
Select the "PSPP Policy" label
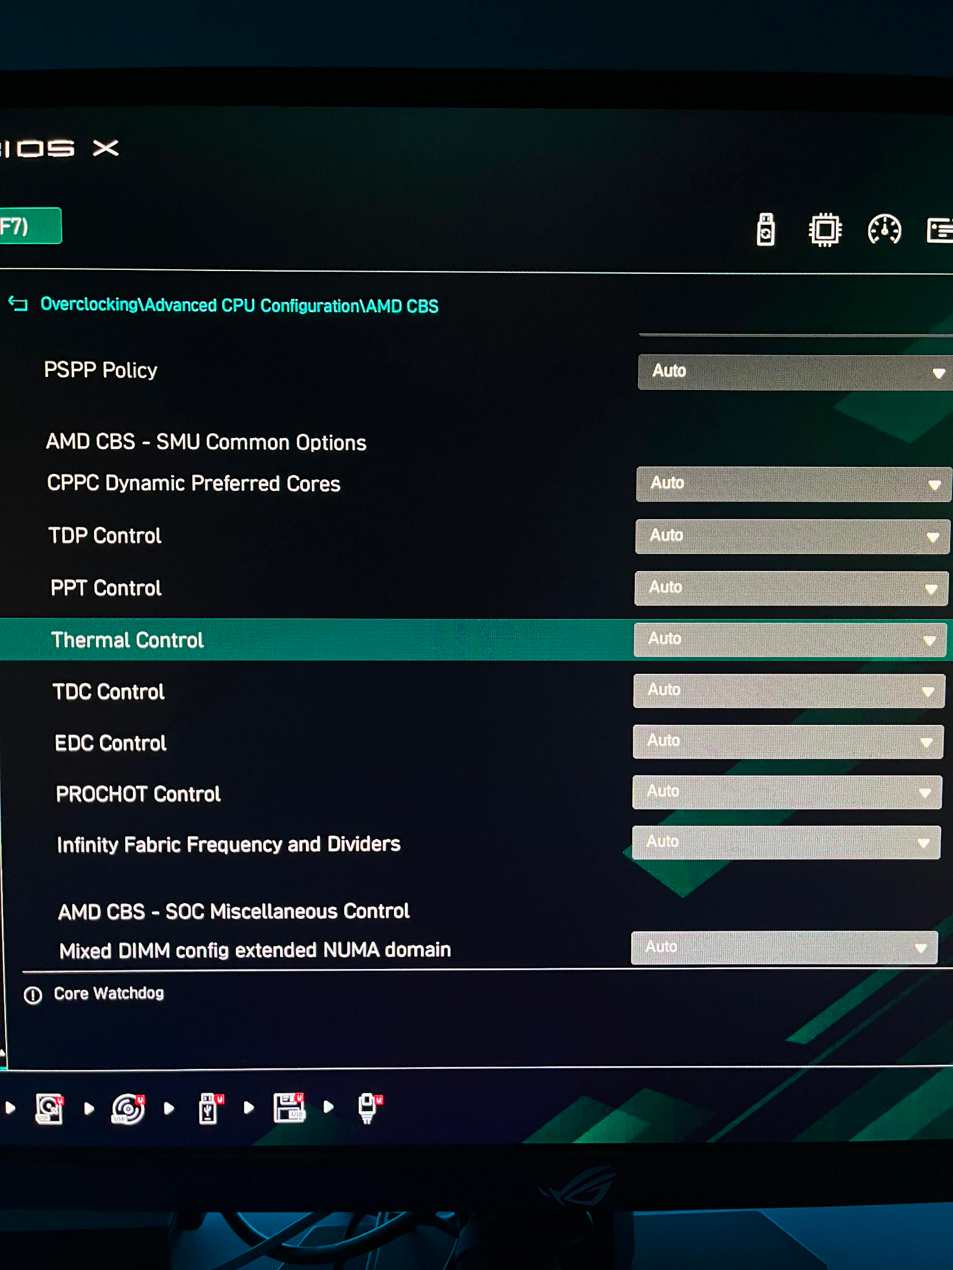(x=101, y=370)
